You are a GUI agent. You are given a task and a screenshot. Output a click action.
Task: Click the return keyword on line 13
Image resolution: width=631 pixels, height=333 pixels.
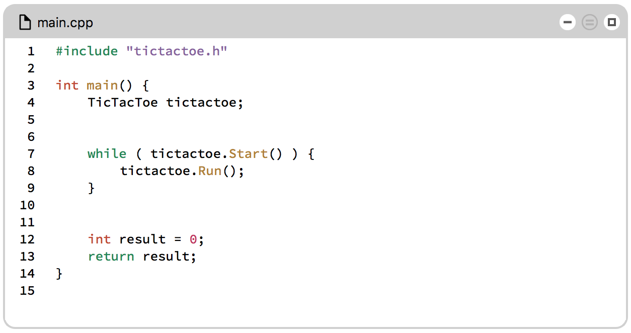point(111,256)
